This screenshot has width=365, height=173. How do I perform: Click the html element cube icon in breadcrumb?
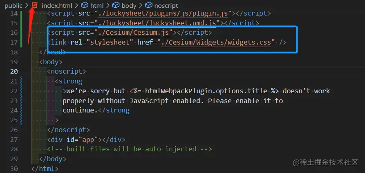[x=84, y=5]
